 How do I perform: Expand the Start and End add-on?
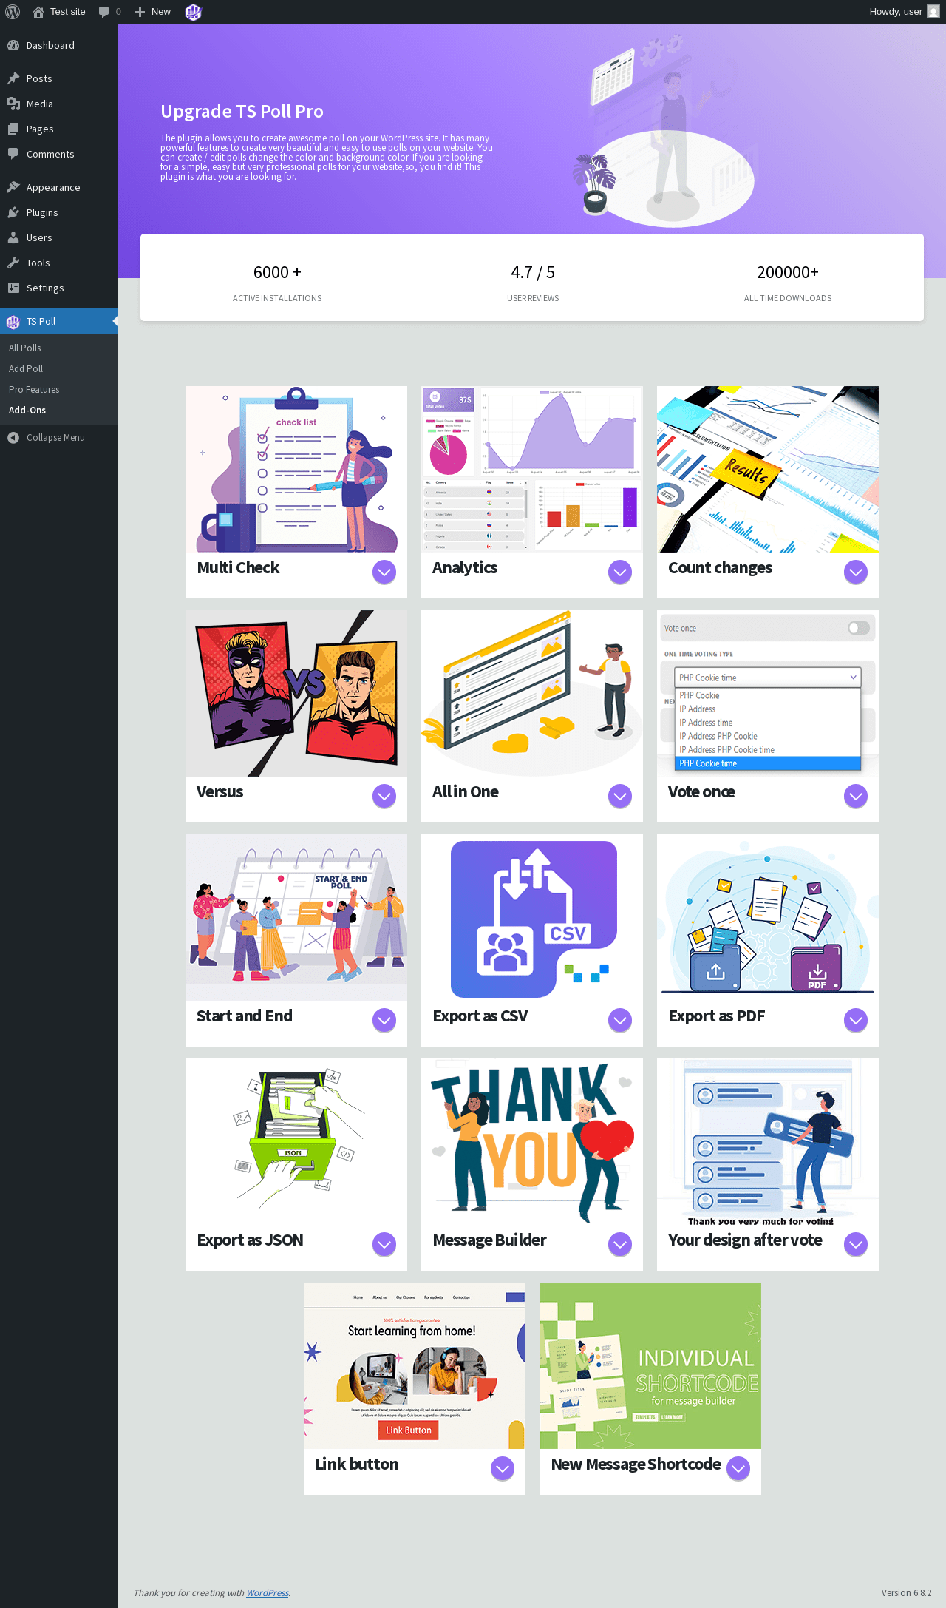click(384, 1020)
